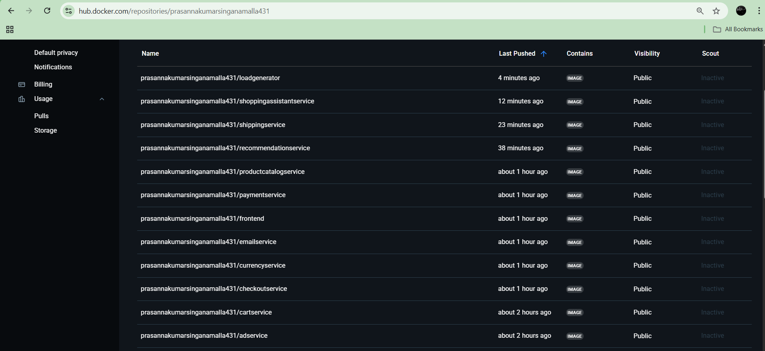This screenshot has height=351, width=765.
Task: Select Storage in the sidebar
Action: (x=45, y=130)
